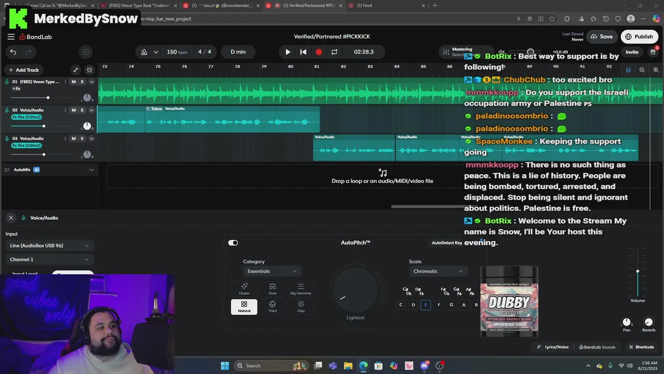
Task: Click the Reverb knob
Action: (648, 323)
